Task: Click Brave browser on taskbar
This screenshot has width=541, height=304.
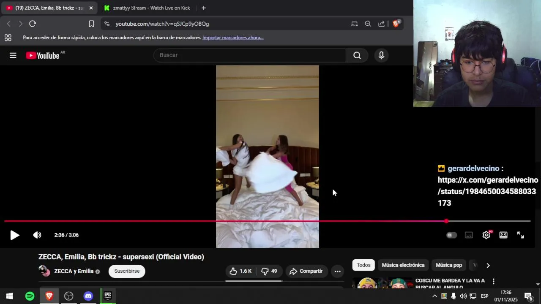Action: point(49,296)
